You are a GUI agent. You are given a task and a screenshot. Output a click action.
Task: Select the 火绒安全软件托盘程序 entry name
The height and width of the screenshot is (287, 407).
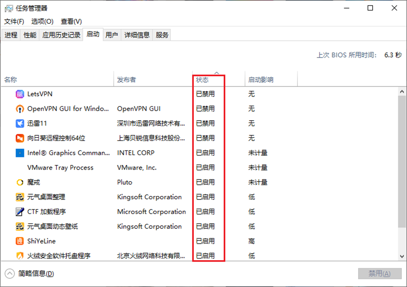[x=59, y=256]
